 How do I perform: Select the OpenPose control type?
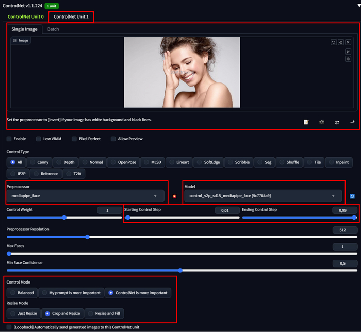click(123, 162)
